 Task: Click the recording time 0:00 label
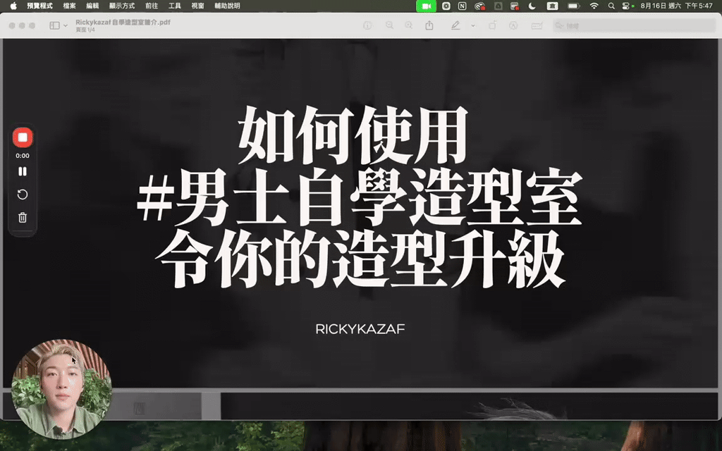click(23, 156)
